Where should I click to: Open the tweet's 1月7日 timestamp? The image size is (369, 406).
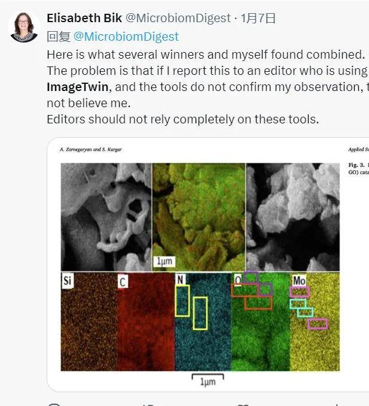(x=260, y=19)
